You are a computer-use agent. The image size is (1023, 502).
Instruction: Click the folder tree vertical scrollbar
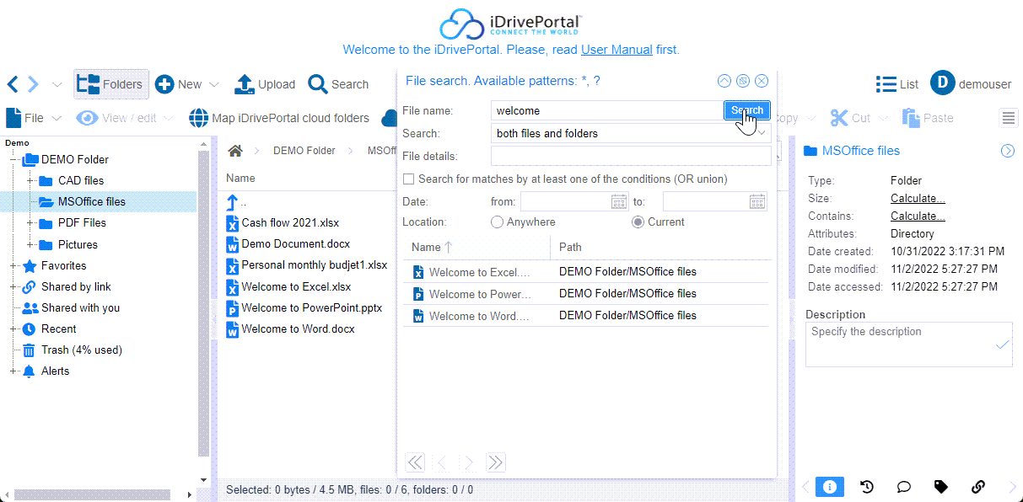pyautogui.click(x=203, y=303)
